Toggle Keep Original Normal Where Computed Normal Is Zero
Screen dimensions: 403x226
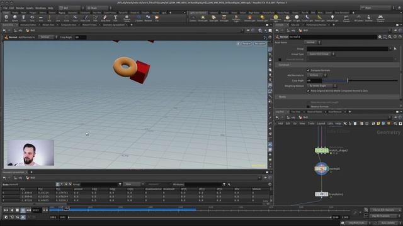[x=308, y=90]
